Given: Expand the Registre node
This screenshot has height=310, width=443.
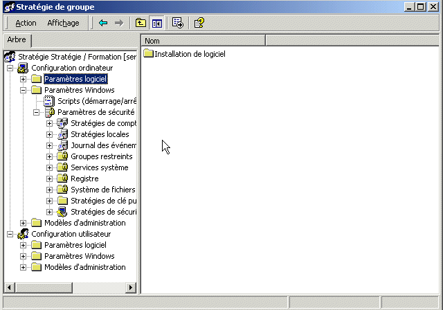Looking at the screenshot, I should (49, 179).
